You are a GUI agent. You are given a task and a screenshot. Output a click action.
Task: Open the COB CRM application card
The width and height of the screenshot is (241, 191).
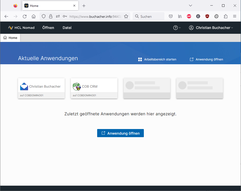94,88
